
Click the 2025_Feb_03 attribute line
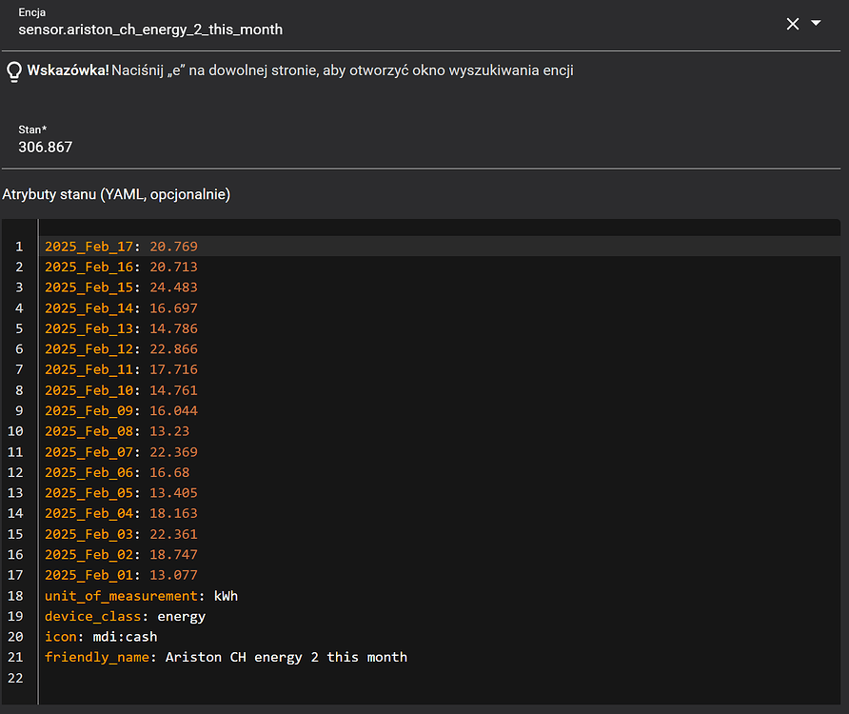[x=121, y=534]
